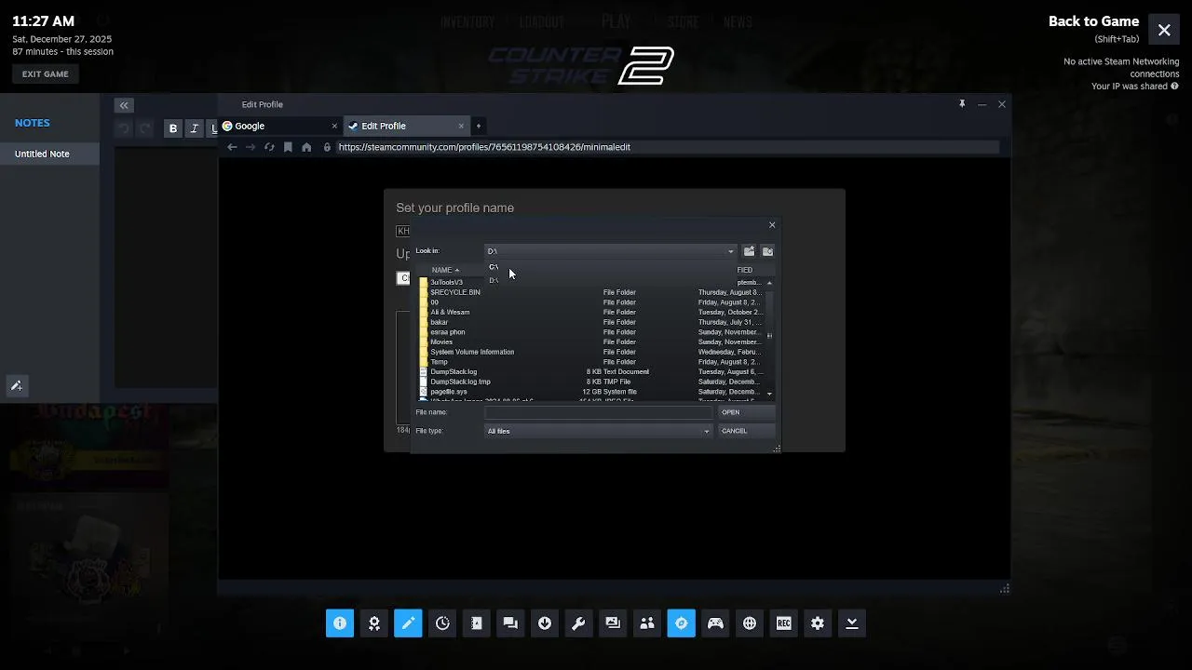Image resolution: width=1192 pixels, height=670 pixels.
Task: Click the OPEN button in file dialog
Action: pos(747,412)
